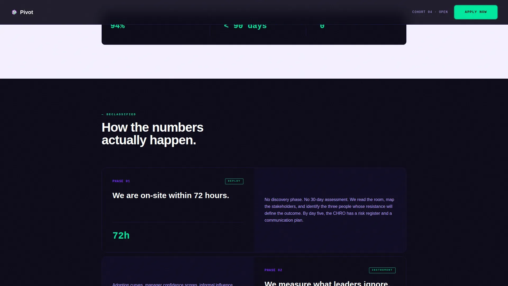This screenshot has width=508, height=286.
Task: Click the INSTRUMENT tag badge
Action: [x=382, y=270]
